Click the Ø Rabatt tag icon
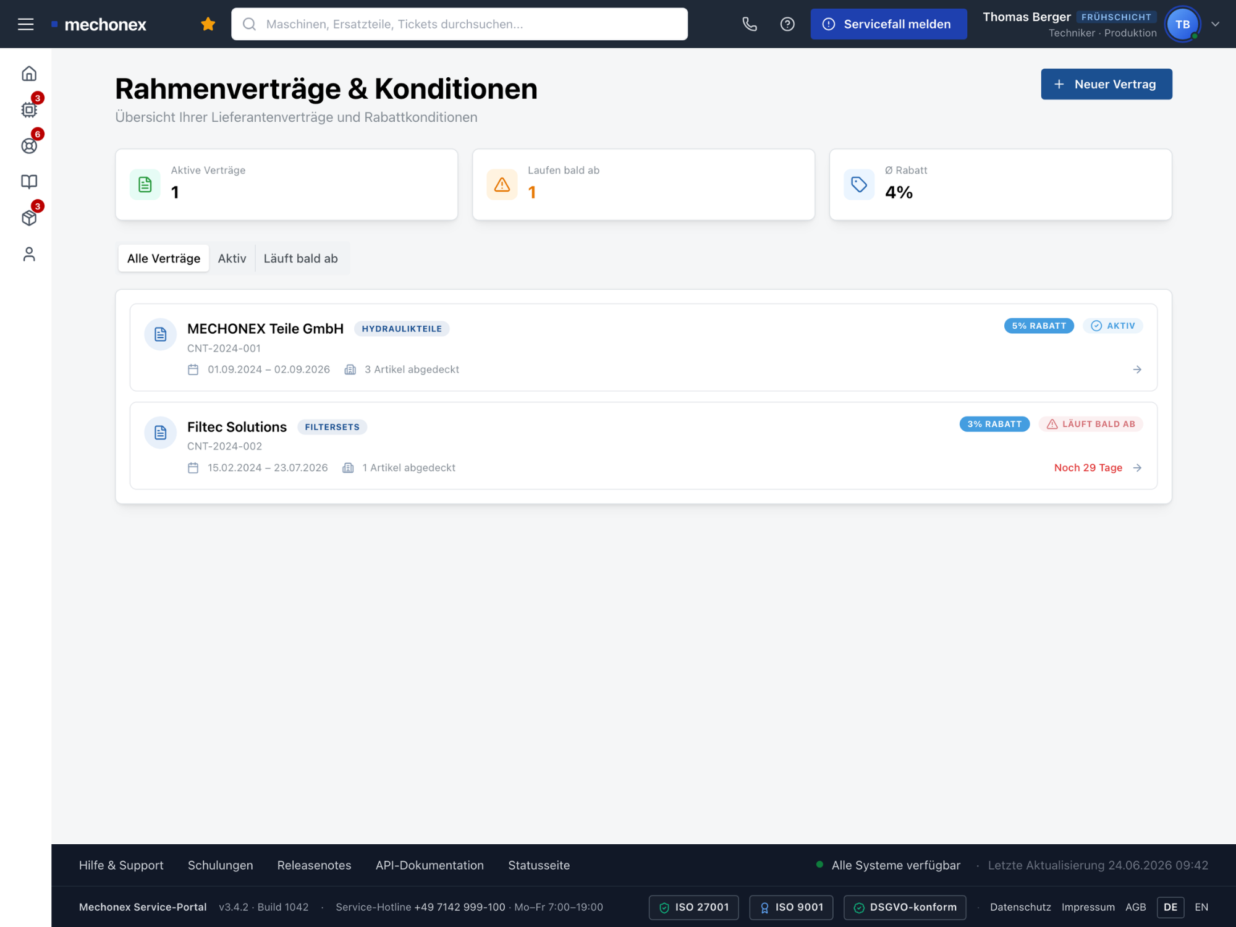 click(859, 184)
